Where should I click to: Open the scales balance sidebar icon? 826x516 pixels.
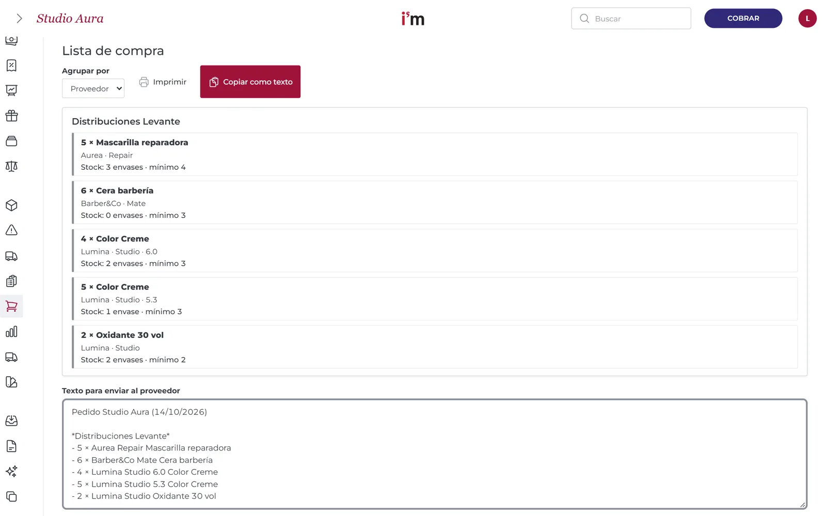point(11,166)
